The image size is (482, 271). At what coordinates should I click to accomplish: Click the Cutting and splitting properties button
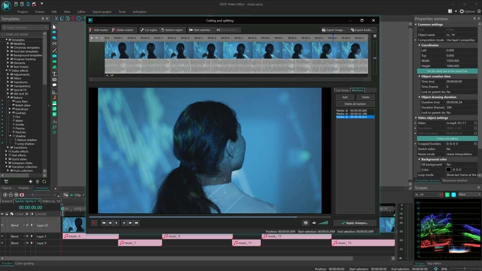[447, 139]
